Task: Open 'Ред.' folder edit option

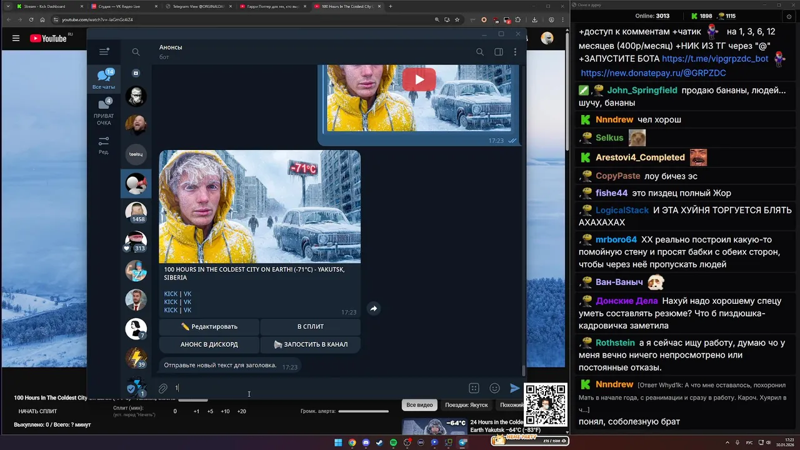Action: coord(104,145)
